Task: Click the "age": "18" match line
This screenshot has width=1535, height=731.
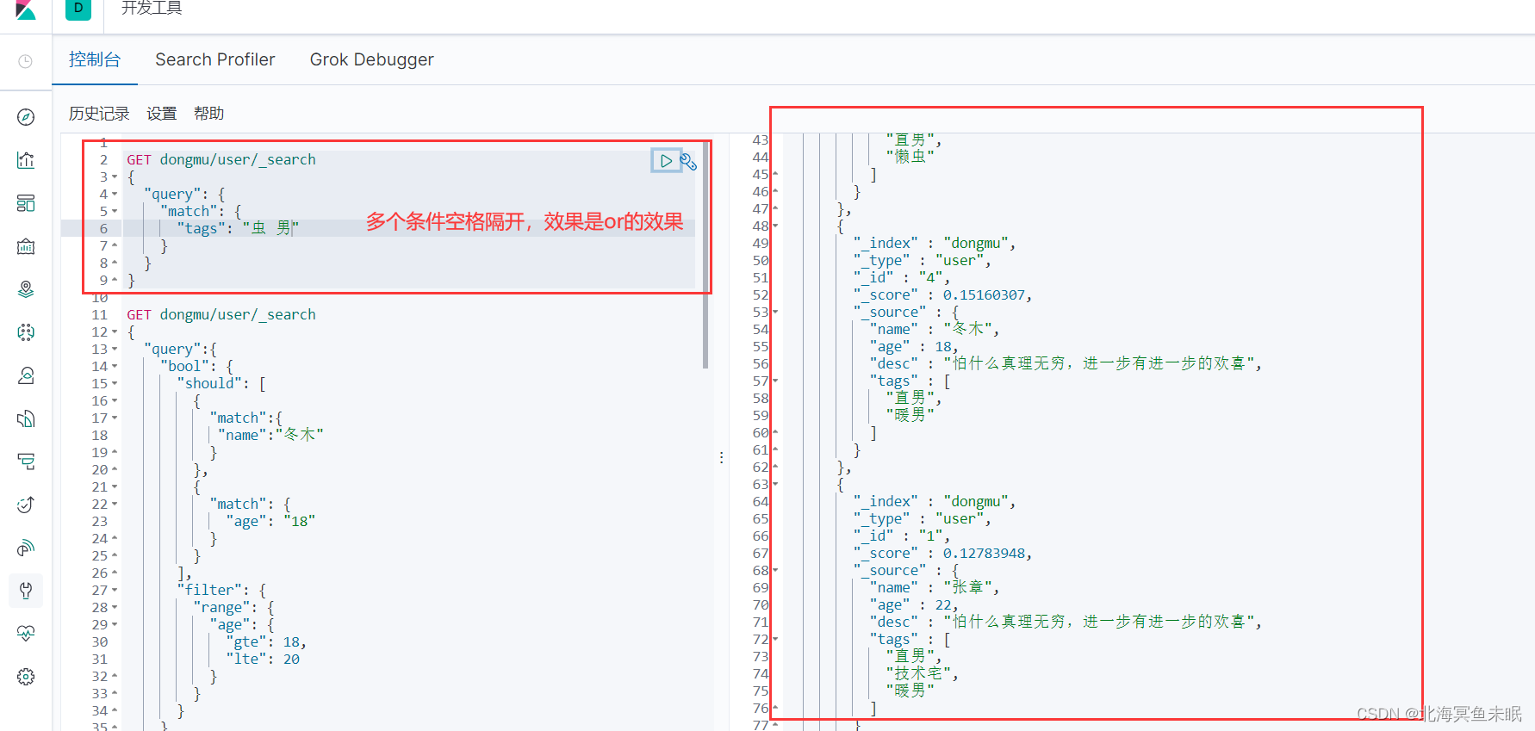Action: point(270,521)
